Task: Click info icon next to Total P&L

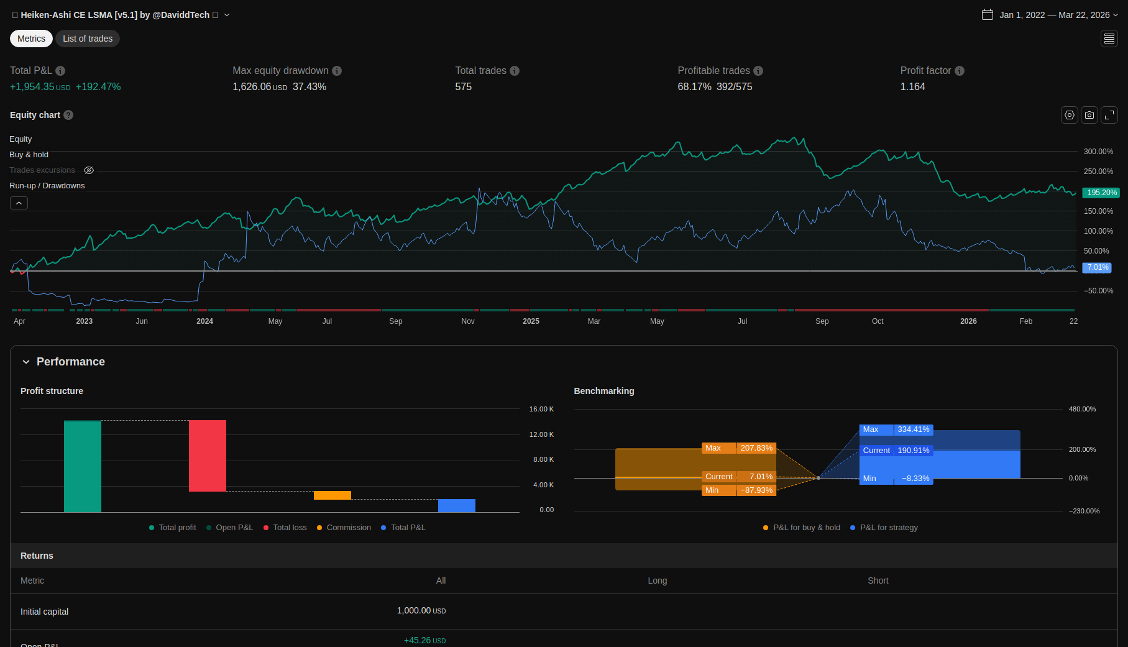Action: pyautogui.click(x=60, y=71)
